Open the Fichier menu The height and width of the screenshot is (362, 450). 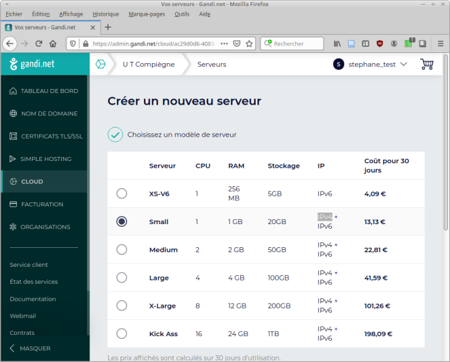(x=14, y=14)
